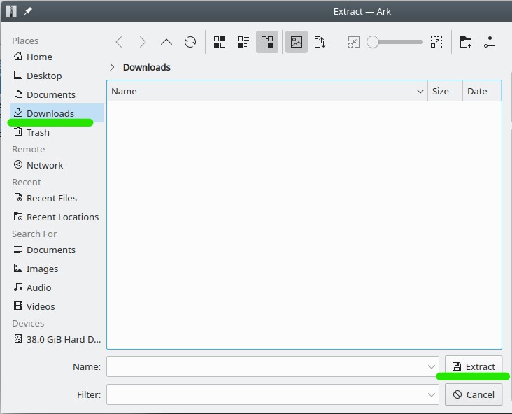The width and height of the screenshot is (512, 414).
Task: Create a new folder
Action: 466,42
